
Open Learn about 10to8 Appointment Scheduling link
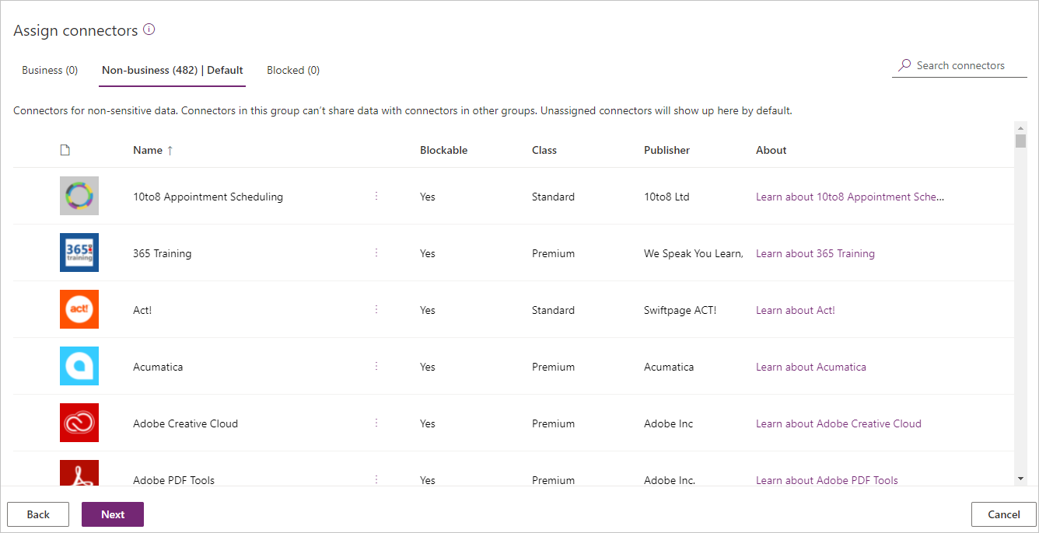tap(850, 197)
